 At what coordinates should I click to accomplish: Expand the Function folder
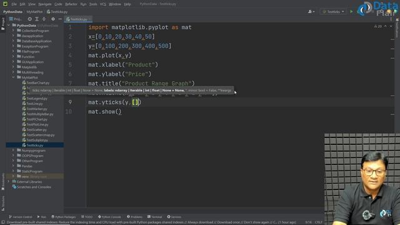pyautogui.click(x=13, y=57)
